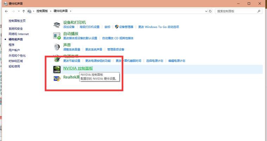Click 更改 Windows To Go 启动选项
The width and height of the screenshot is (267, 141).
(x=159, y=27)
